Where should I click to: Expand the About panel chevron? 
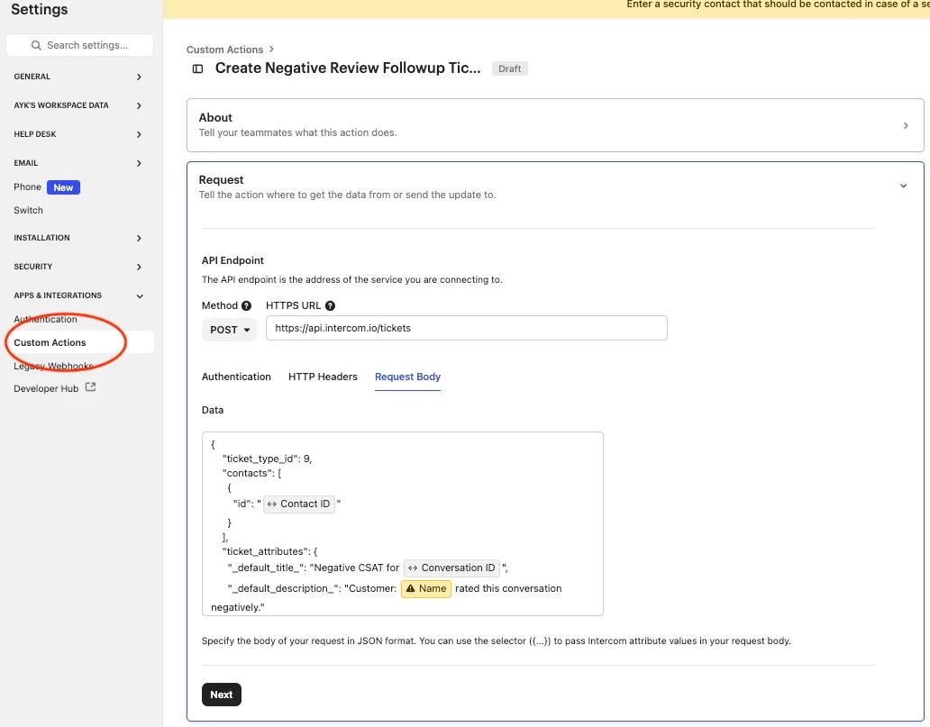pyautogui.click(x=906, y=126)
